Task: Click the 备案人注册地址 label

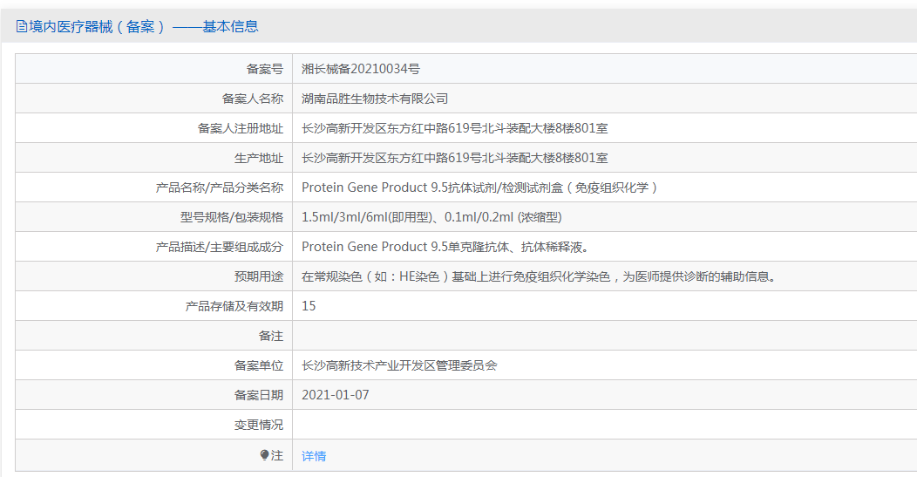Action: click(241, 129)
